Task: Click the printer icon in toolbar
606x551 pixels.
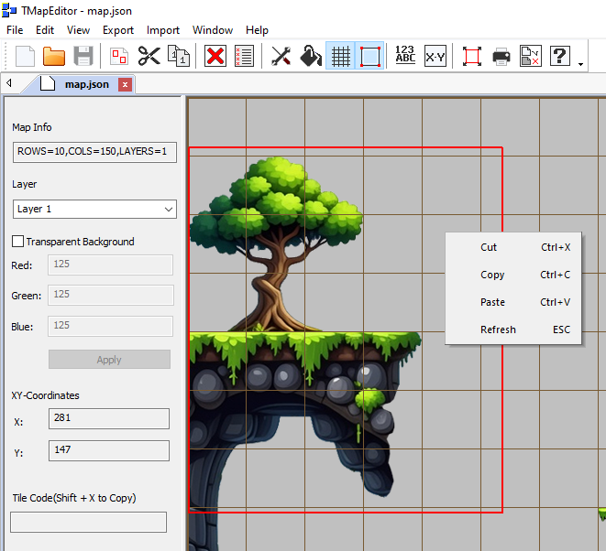Action: point(501,56)
